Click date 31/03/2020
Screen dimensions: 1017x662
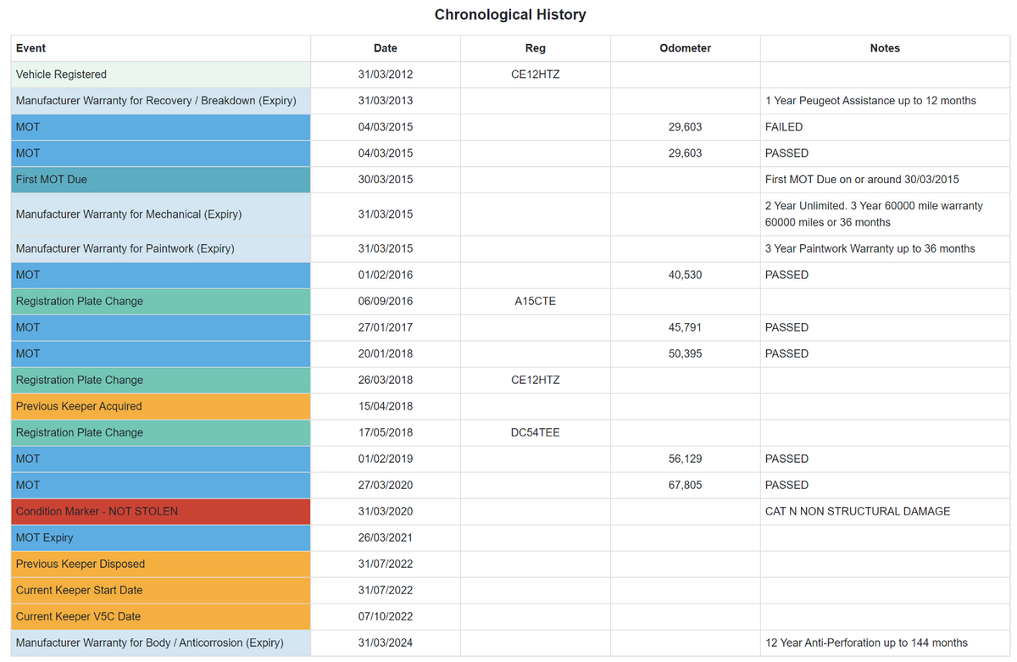(386, 512)
